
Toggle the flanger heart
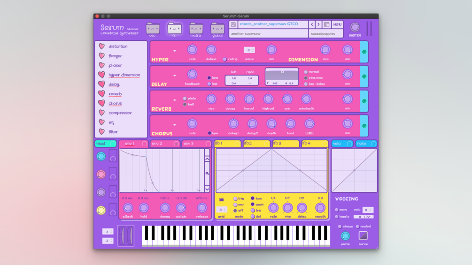(x=102, y=56)
